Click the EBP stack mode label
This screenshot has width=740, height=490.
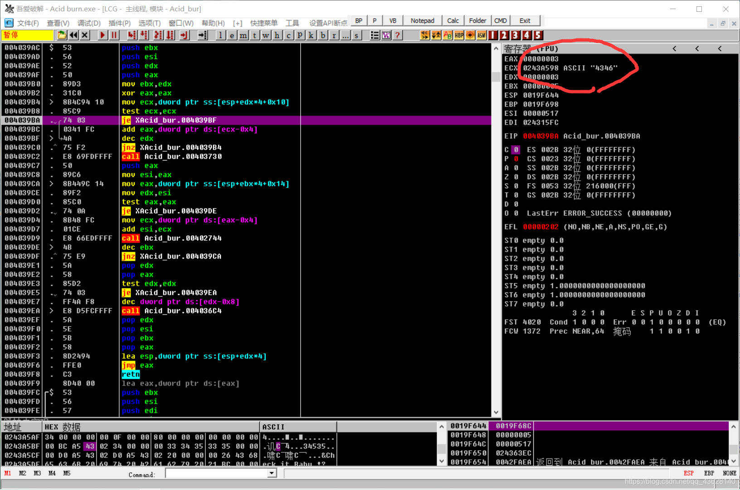709,473
